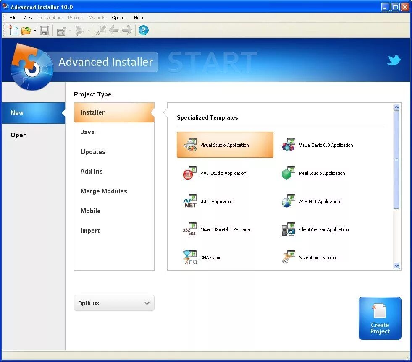The height and width of the screenshot is (362, 412).
Task: Click the Run play arrow icon
Action: (x=80, y=31)
